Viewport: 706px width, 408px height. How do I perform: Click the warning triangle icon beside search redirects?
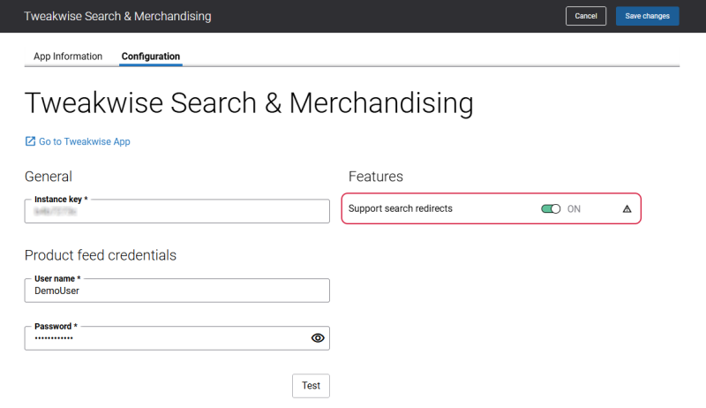[x=627, y=209]
